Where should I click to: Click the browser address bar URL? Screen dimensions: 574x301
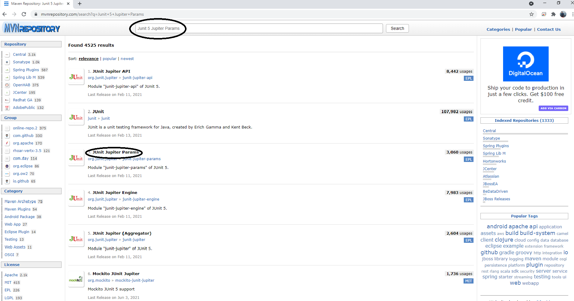(x=92, y=14)
